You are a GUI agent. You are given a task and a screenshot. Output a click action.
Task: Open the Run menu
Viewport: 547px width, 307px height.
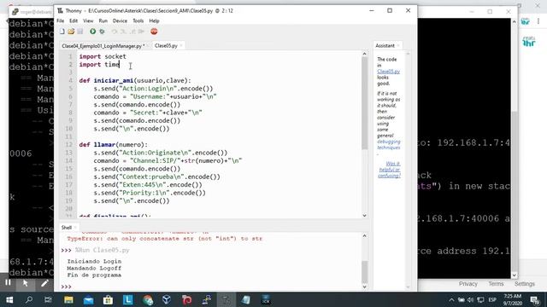[103, 20]
